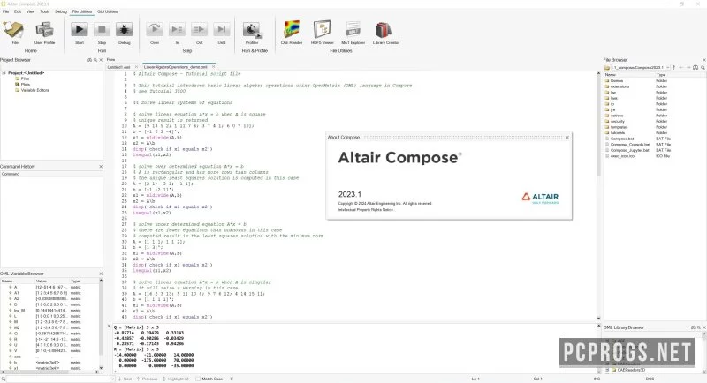Open the File Browser path dropdown
Screen dimensions: 707x383
(x=668, y=67)
